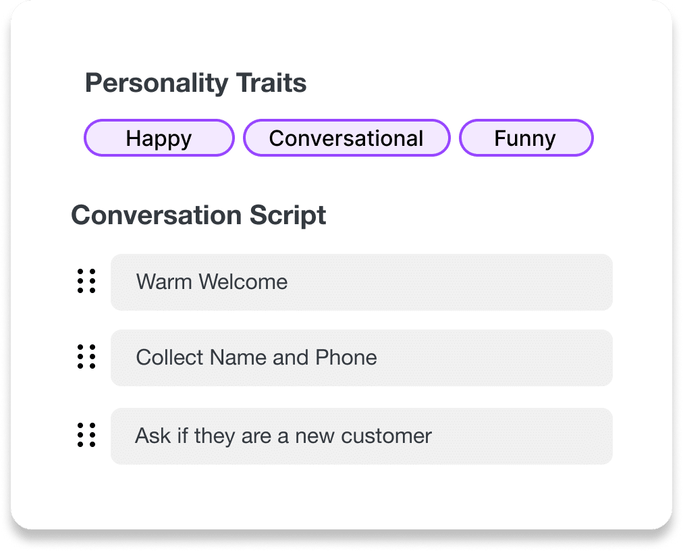683x551 pixels.
Task: Select the drag handle for new customer step
Action: [x=86, y=435]
